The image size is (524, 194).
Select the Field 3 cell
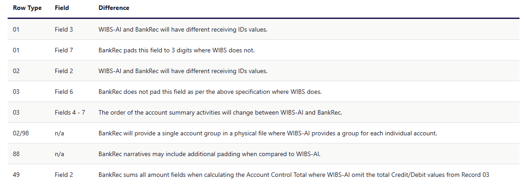[x=64, y=29]
